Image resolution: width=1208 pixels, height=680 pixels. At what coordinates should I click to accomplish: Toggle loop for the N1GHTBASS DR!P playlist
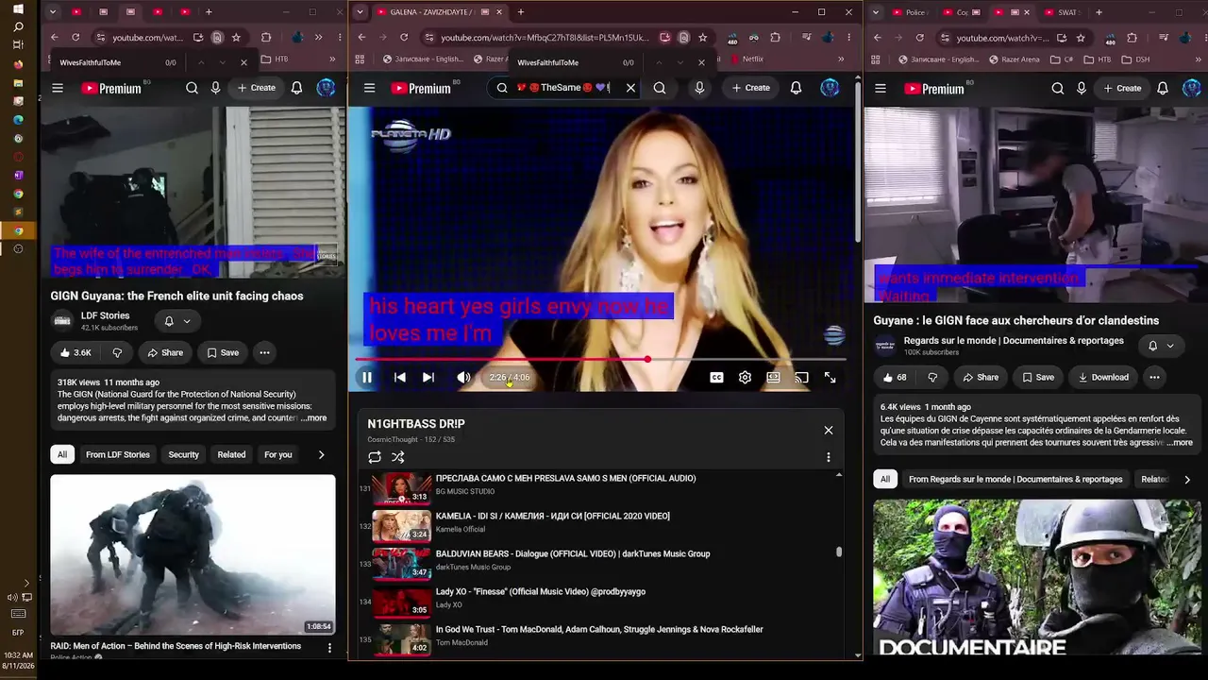tap(375, 457)
